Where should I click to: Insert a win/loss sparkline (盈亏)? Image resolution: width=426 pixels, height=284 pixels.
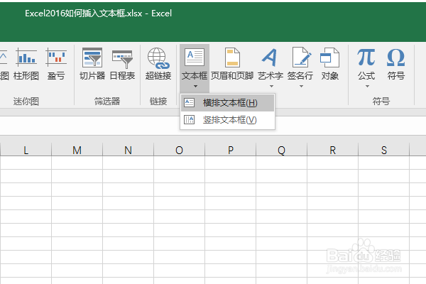(56, 64)
